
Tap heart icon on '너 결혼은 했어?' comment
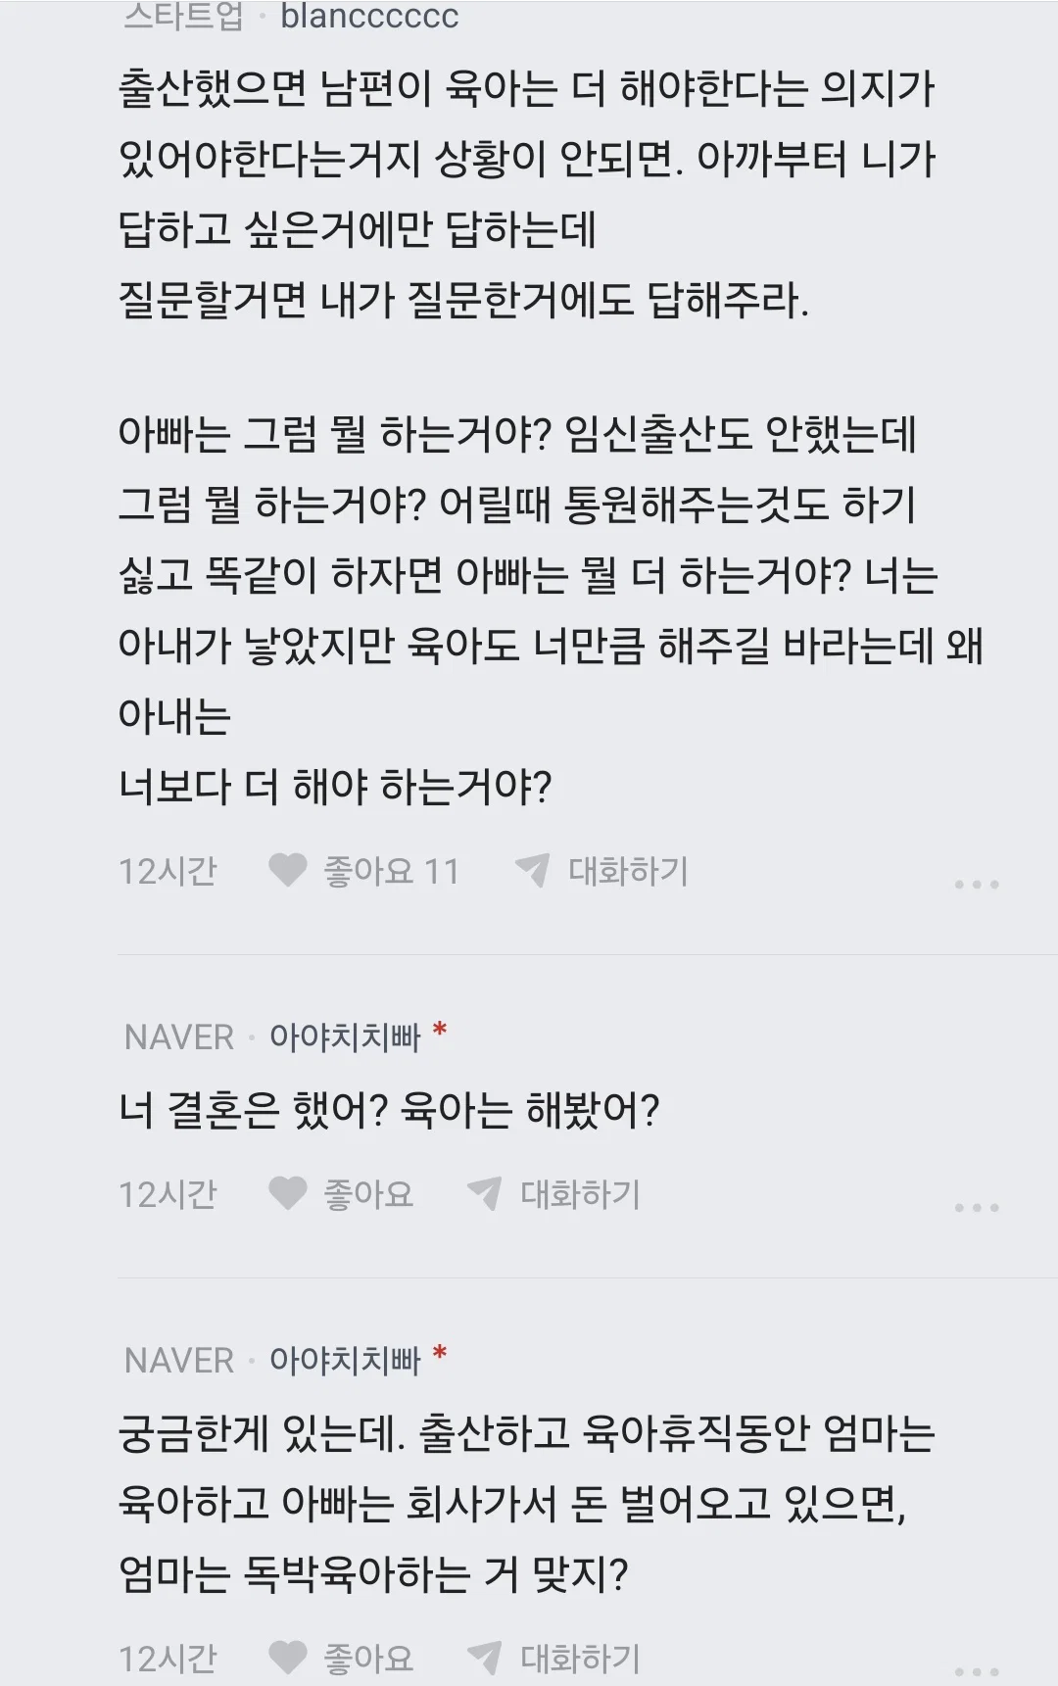[x=288, y=1193]
